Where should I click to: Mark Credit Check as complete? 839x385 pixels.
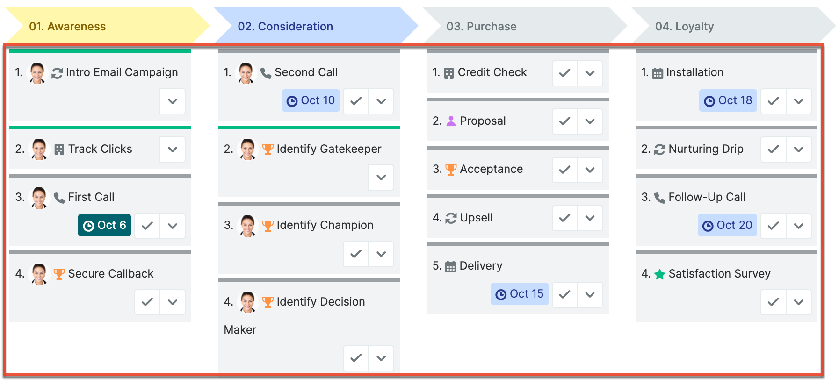(x=564, y=73)
